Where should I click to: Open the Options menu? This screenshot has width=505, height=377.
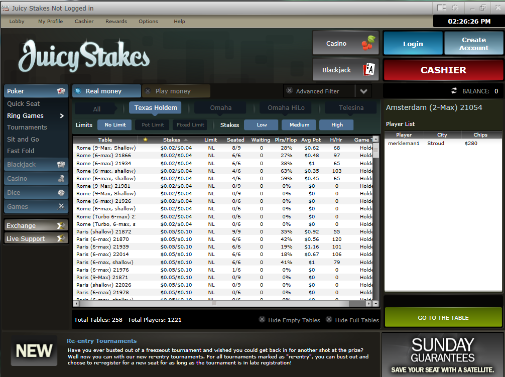point(148,21)
